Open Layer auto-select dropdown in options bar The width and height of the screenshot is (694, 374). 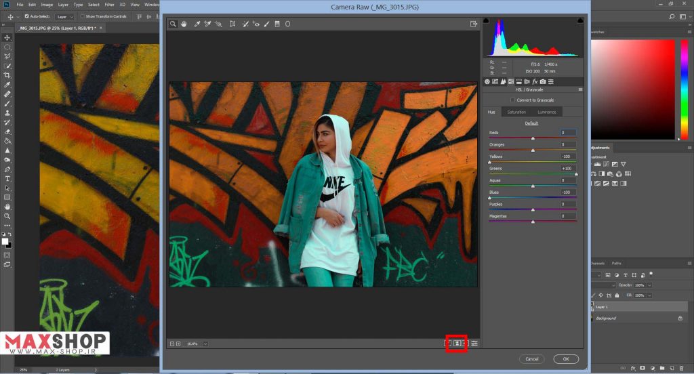(65, 17)
